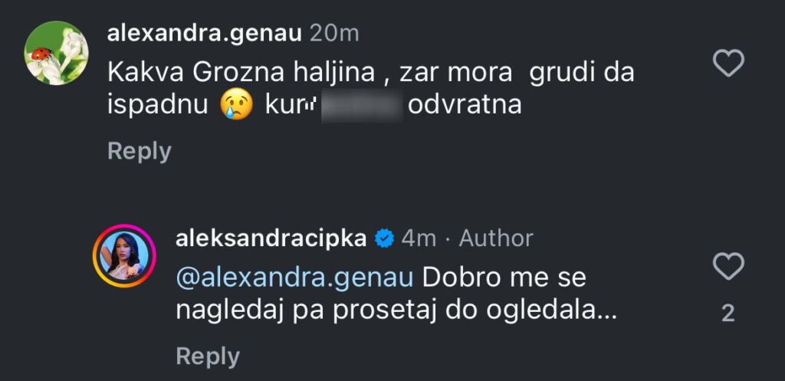
Task: Click the 20m timestamp of the first comment
Action: tap(333, 33)
